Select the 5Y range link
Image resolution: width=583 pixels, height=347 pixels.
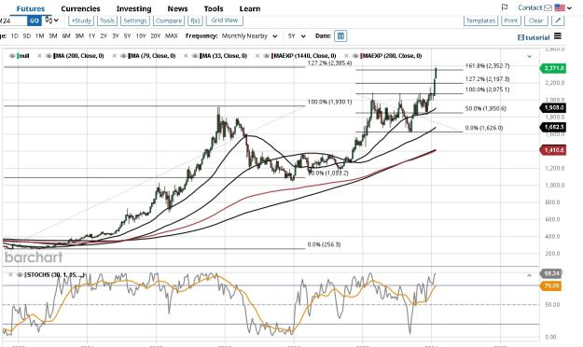coord(128,36)
